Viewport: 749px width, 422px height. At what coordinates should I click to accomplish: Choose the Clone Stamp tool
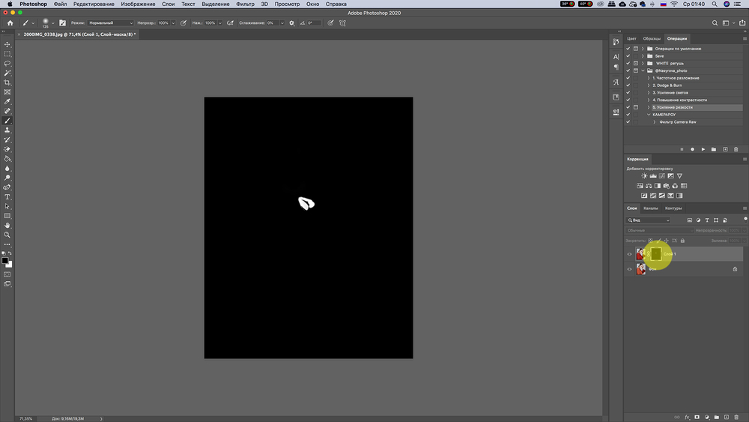click(7, 130)
